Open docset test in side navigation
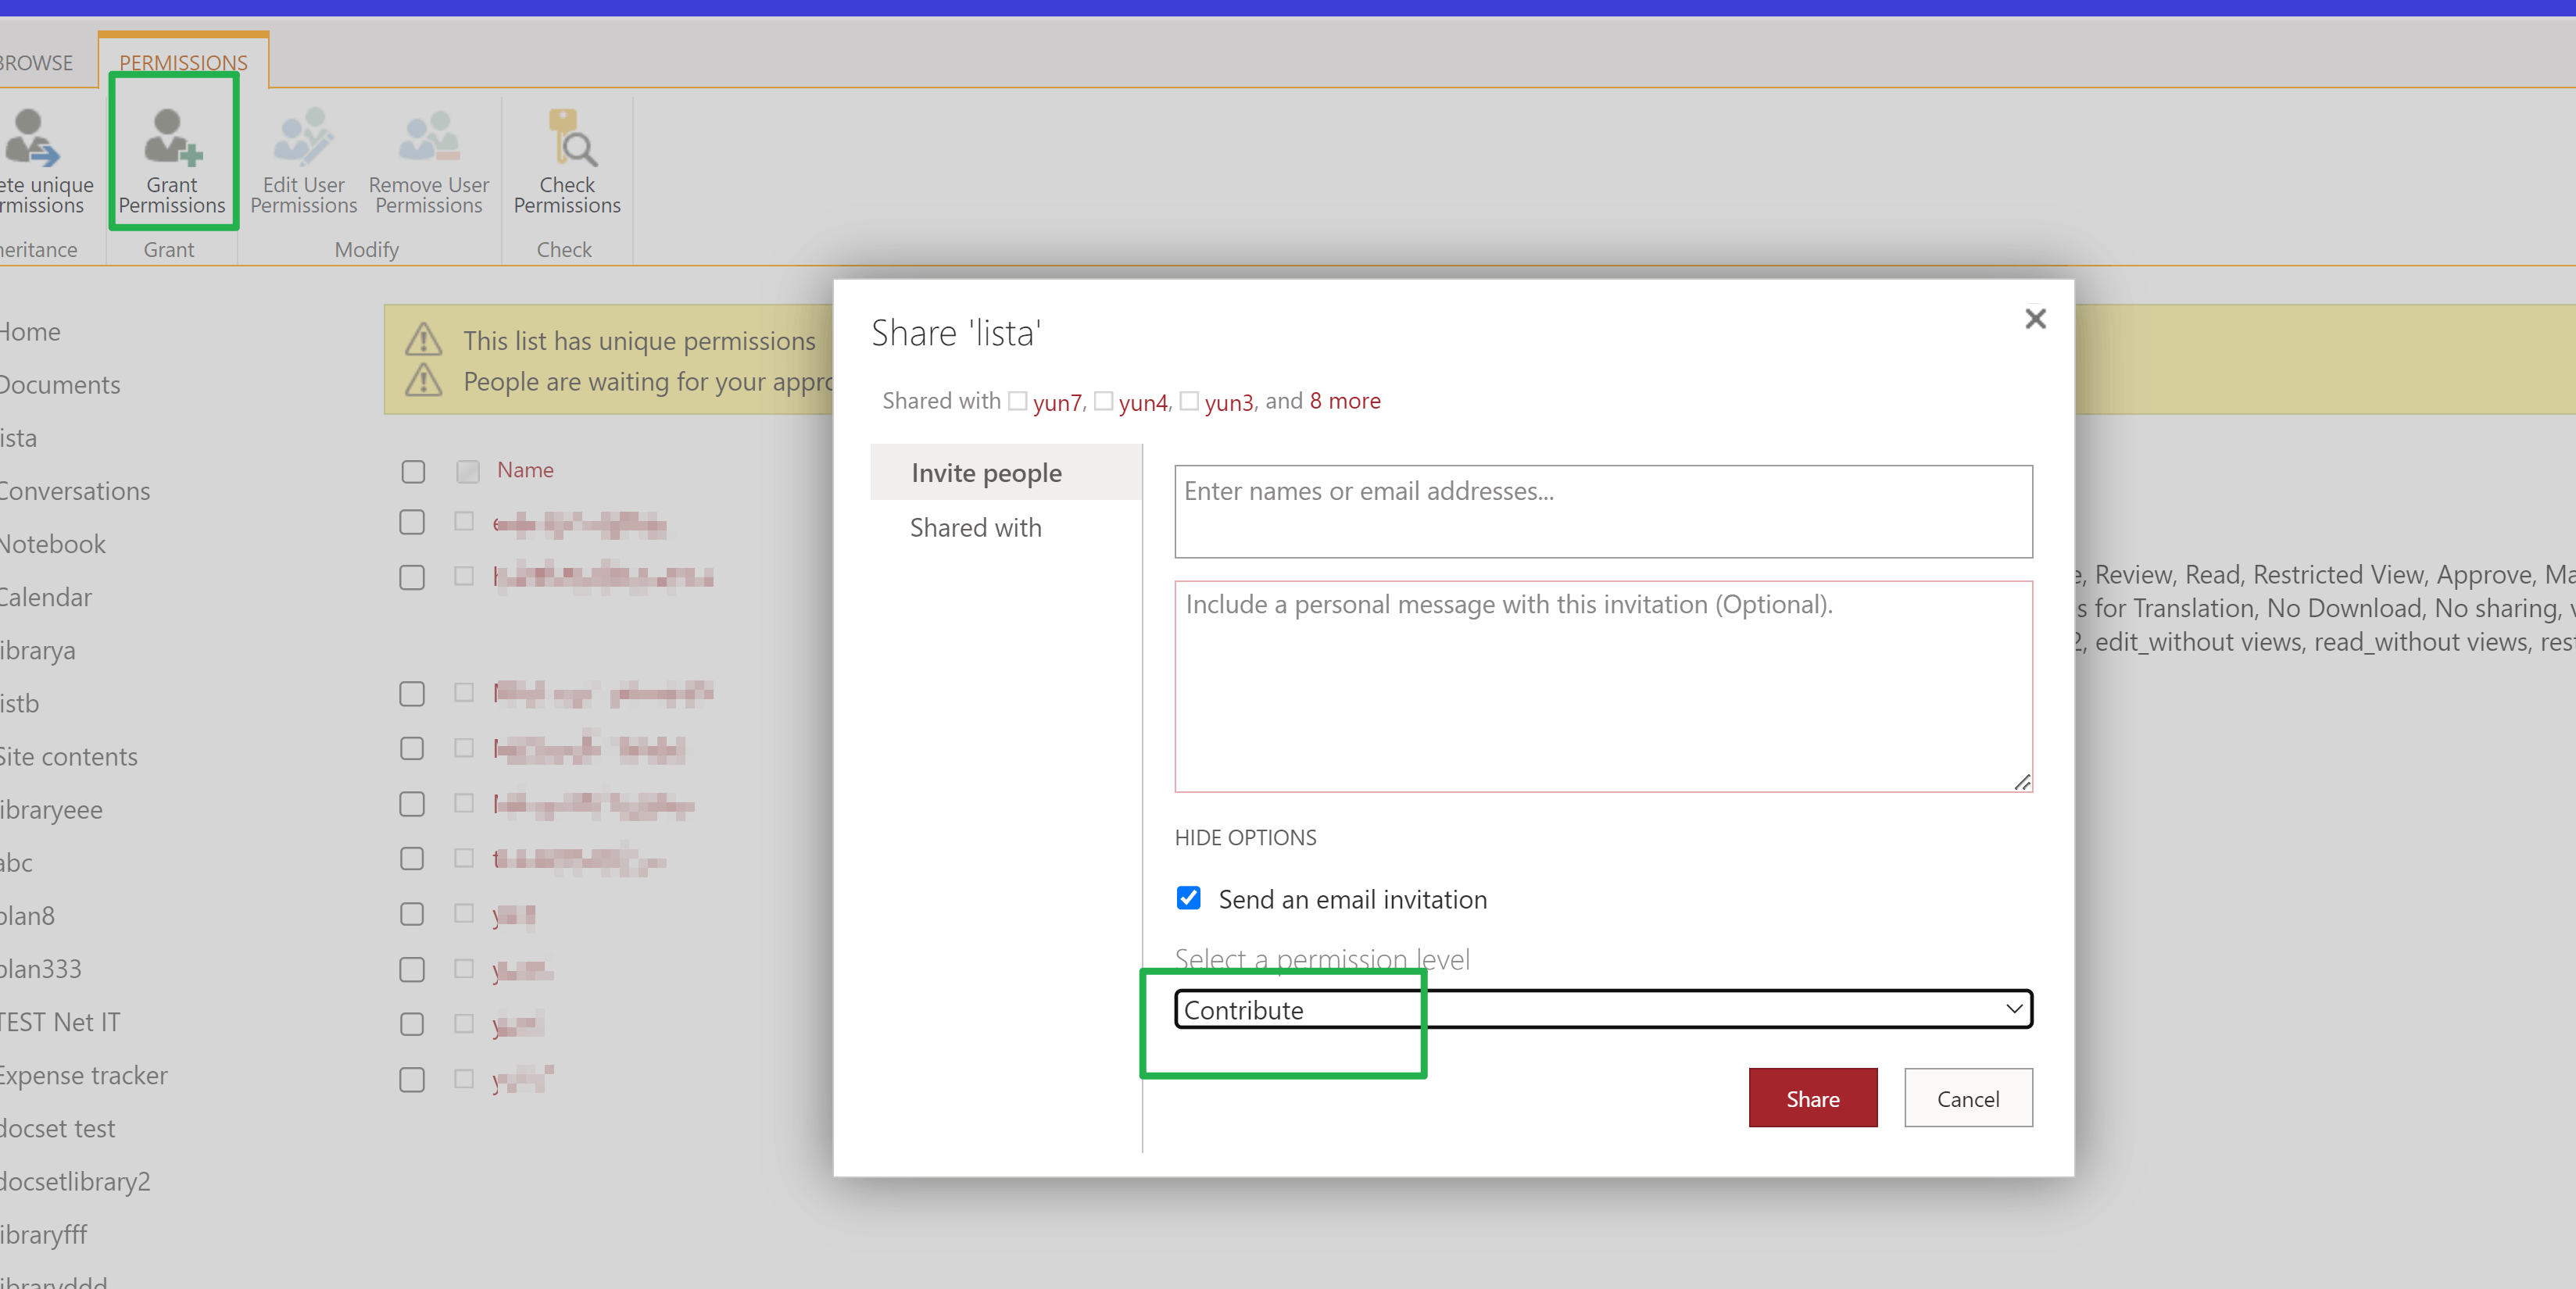This screenshot has height=1289, width=2576. pos(58,1128)
